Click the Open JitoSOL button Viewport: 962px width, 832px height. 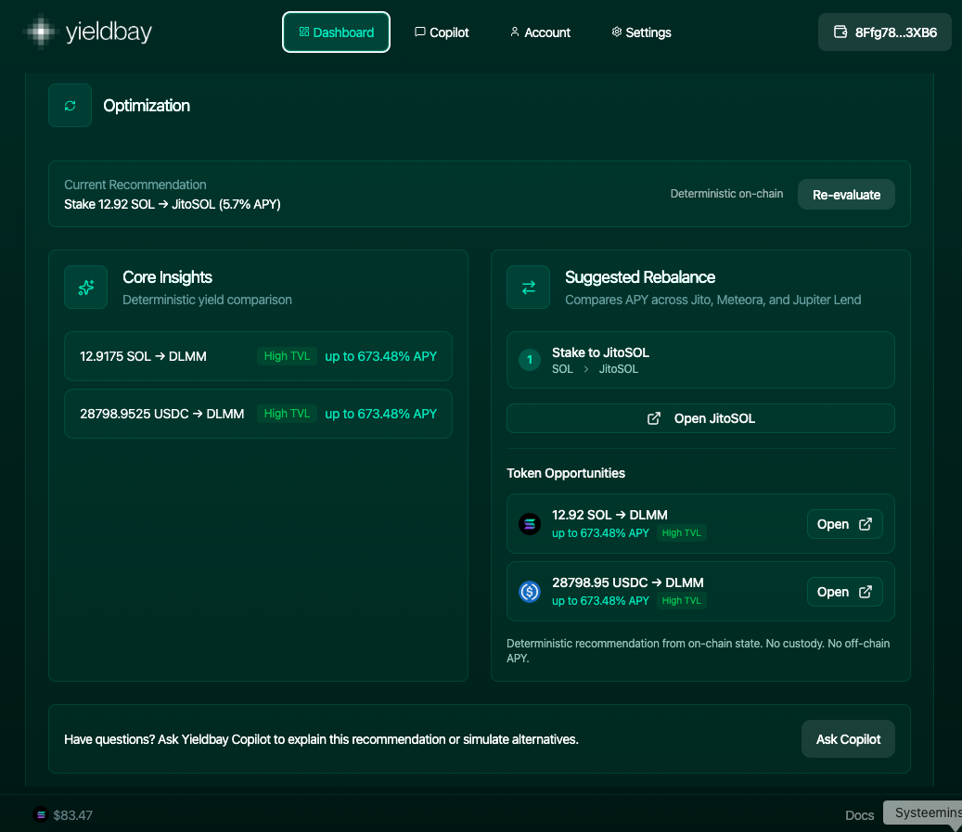[700, 418]
